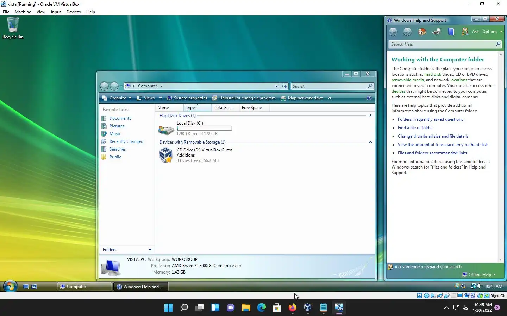This screenshot has height=316, width=507.
Task: Open Windows 11 Start button on host taskbar
Action: point(168,308)
